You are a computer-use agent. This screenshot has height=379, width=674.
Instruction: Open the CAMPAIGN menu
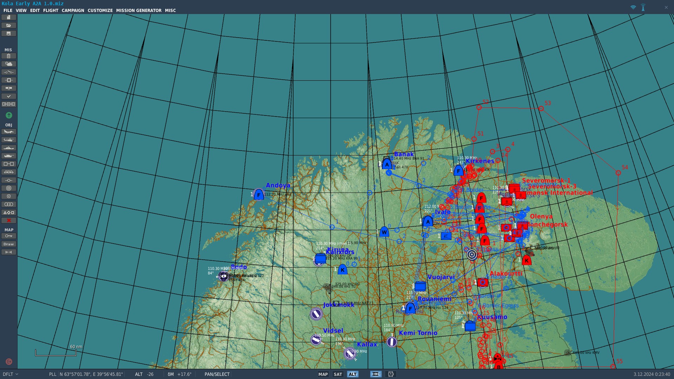point(73,11)
